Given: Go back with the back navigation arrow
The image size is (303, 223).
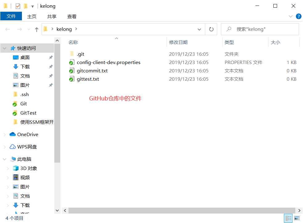Looking at the screenshot, I should tap(8, 29).
